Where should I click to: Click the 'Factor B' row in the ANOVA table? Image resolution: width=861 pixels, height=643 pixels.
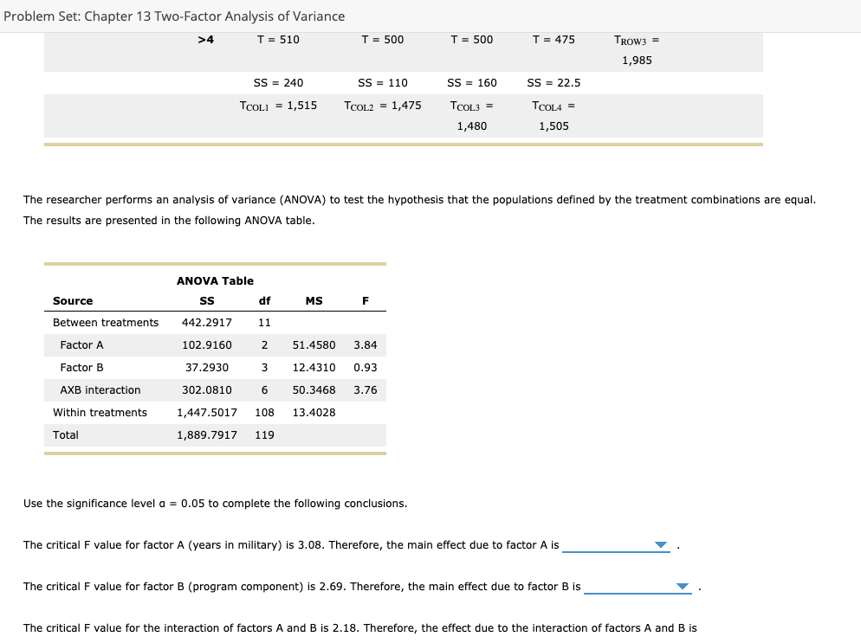pos(82,367)
